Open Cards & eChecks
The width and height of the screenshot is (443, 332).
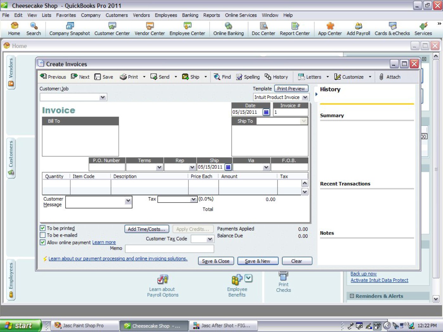[392, 29]
